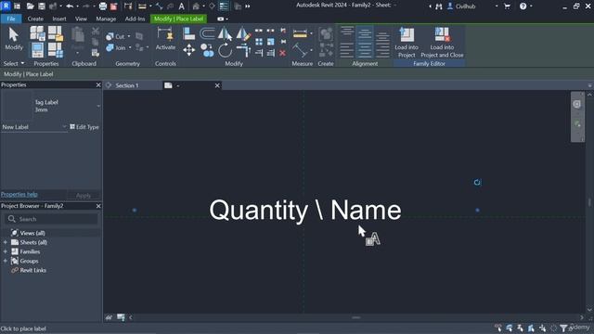Click the Align tool icon
The width and height of the screenshot is (594, 334).
click(x=188, y=33)
